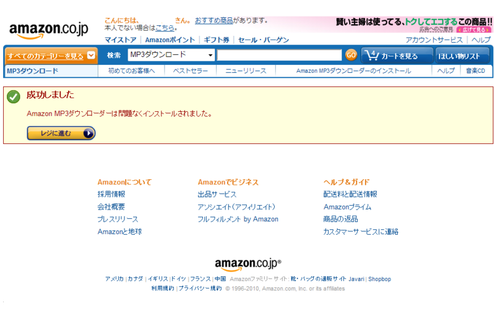
Task: Click the Amazonについて column heading
Action: 125,182
